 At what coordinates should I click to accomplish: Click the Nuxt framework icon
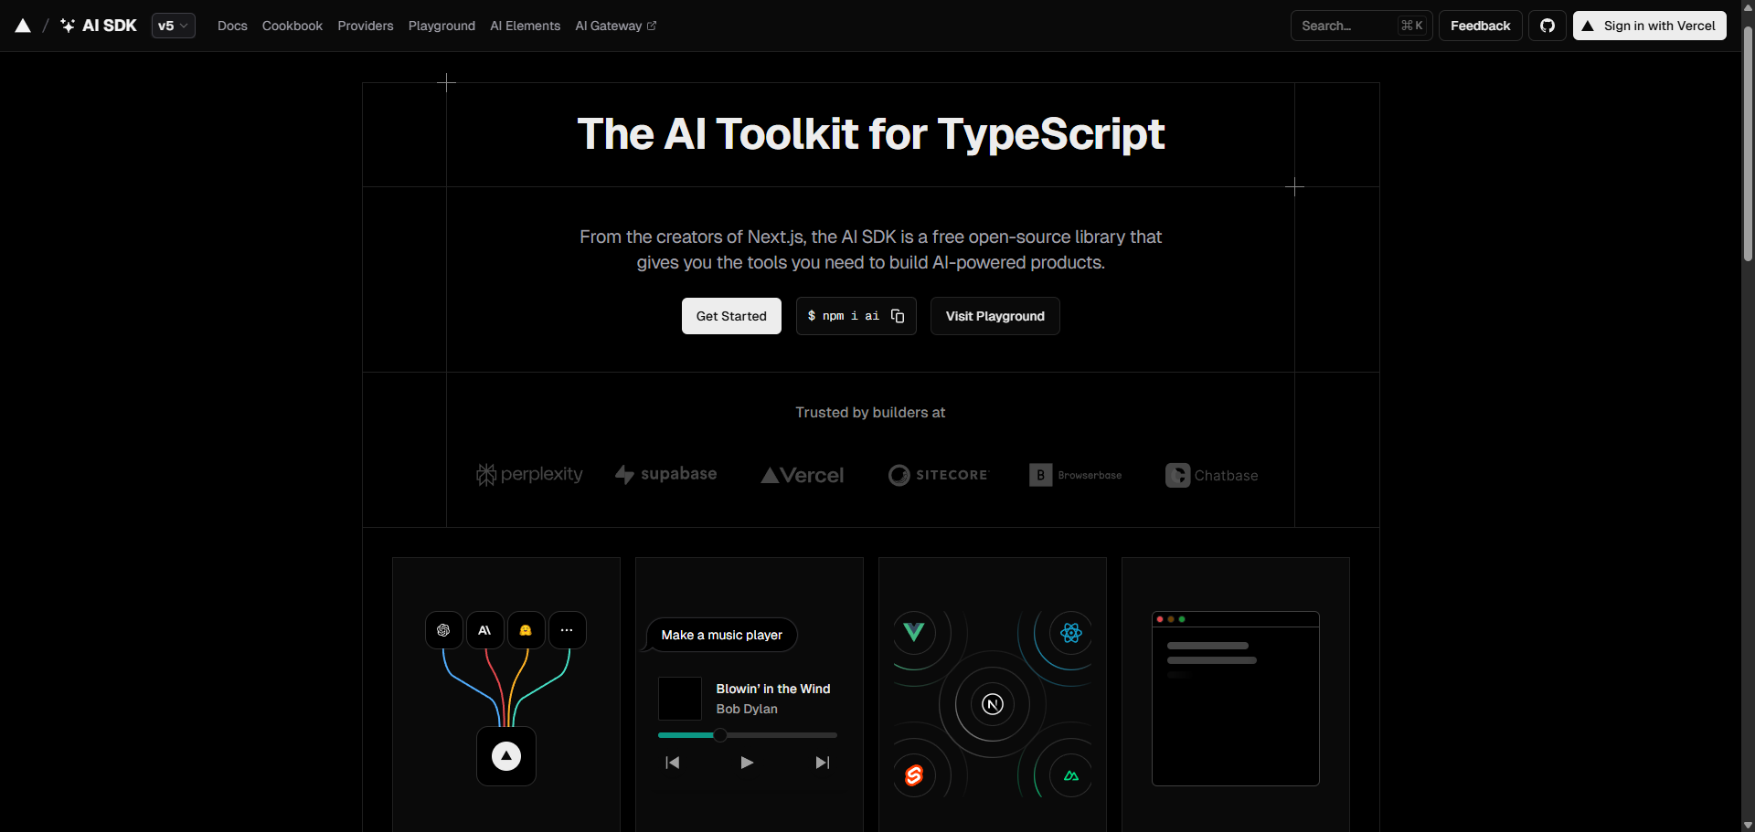click(x=1071, y=775)
